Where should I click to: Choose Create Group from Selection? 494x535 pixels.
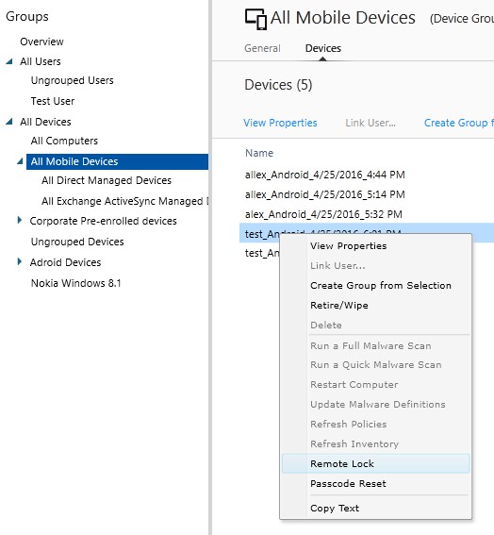coord(375,286)
